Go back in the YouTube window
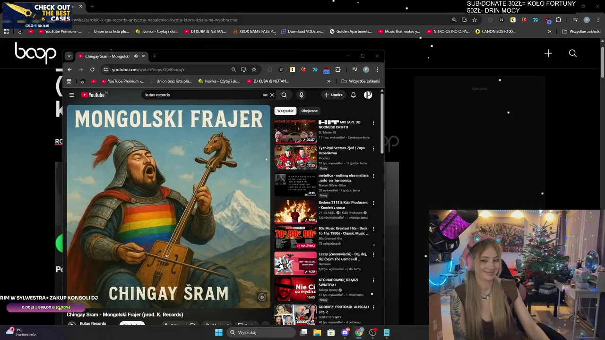605x340 pixels. tap(69, 69)
